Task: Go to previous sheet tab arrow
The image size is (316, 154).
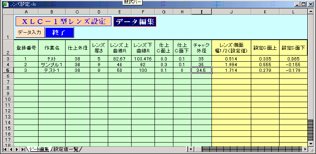Action: pyautogui.click(x=11, y=150)
